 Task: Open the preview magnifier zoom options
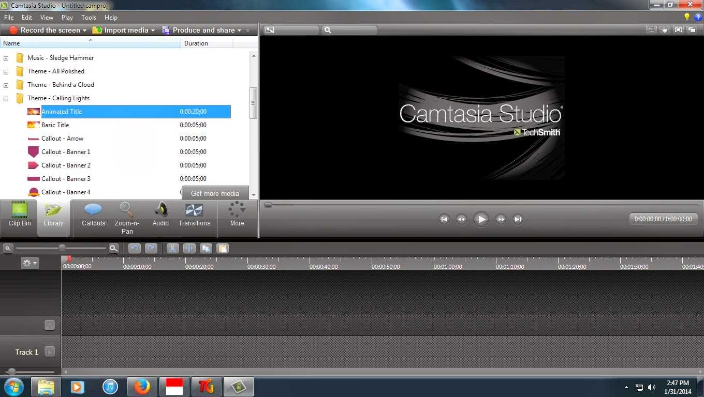coord(328,30)
